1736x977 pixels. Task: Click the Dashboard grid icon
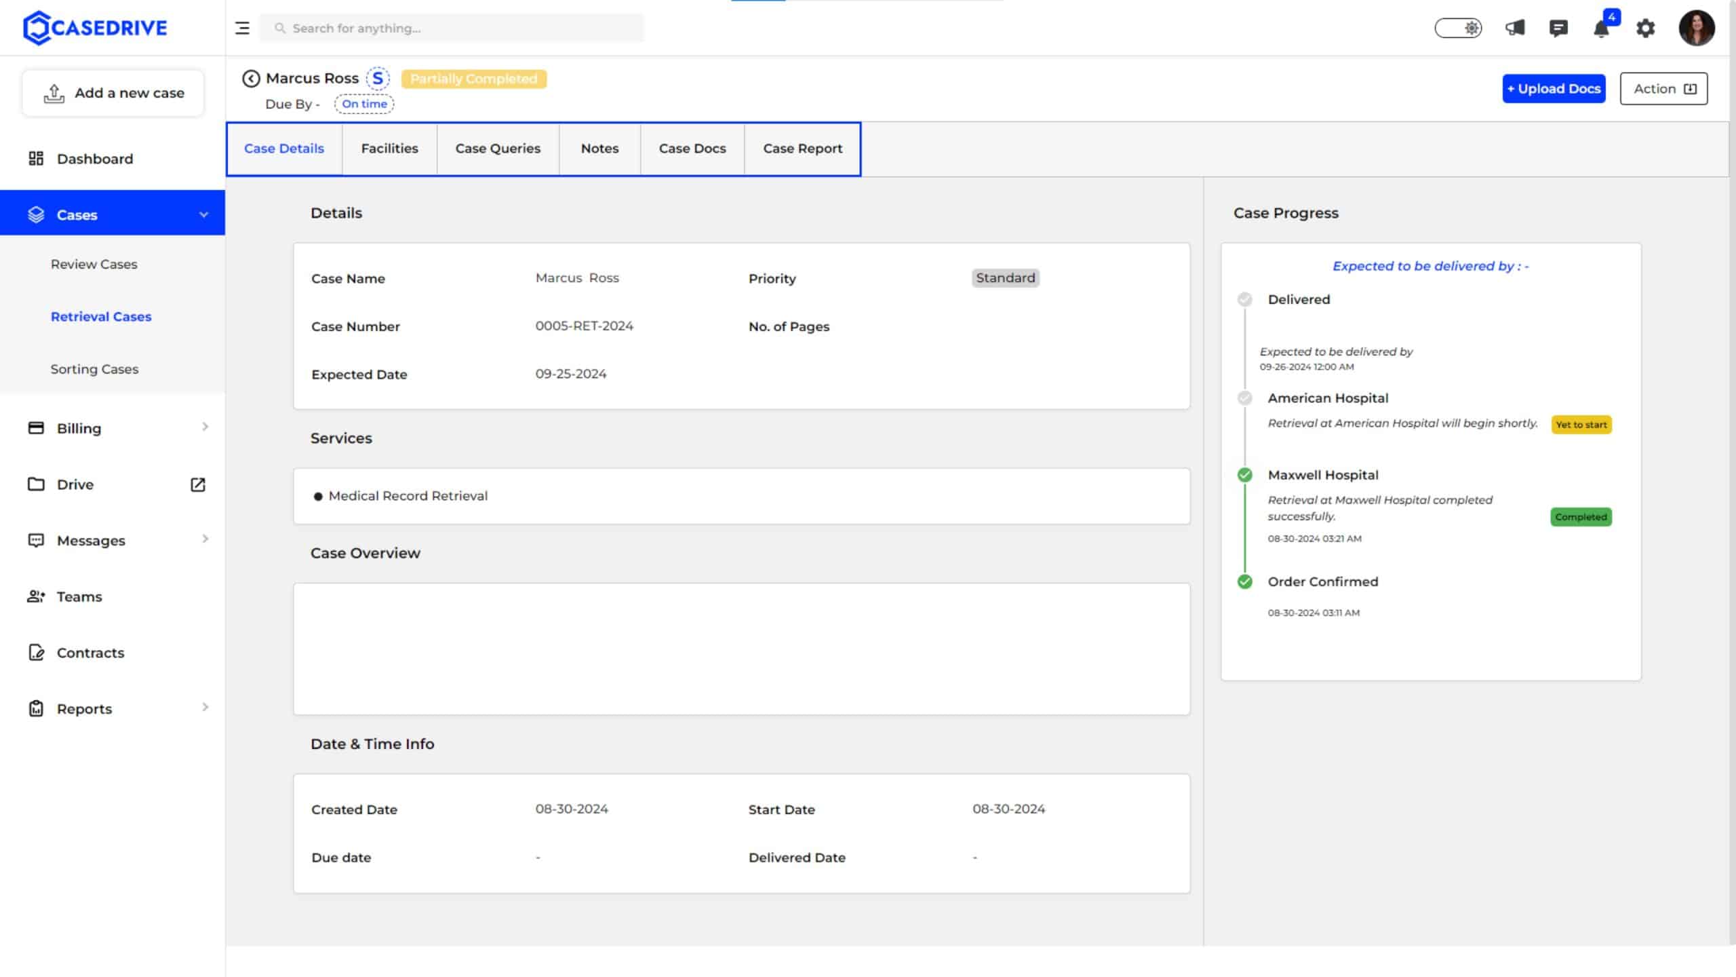coord(36,158)
